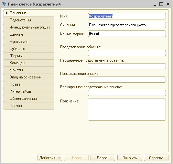Go to next step with Далее
Screen dimensions: 173x164
(x=103, y=158)
